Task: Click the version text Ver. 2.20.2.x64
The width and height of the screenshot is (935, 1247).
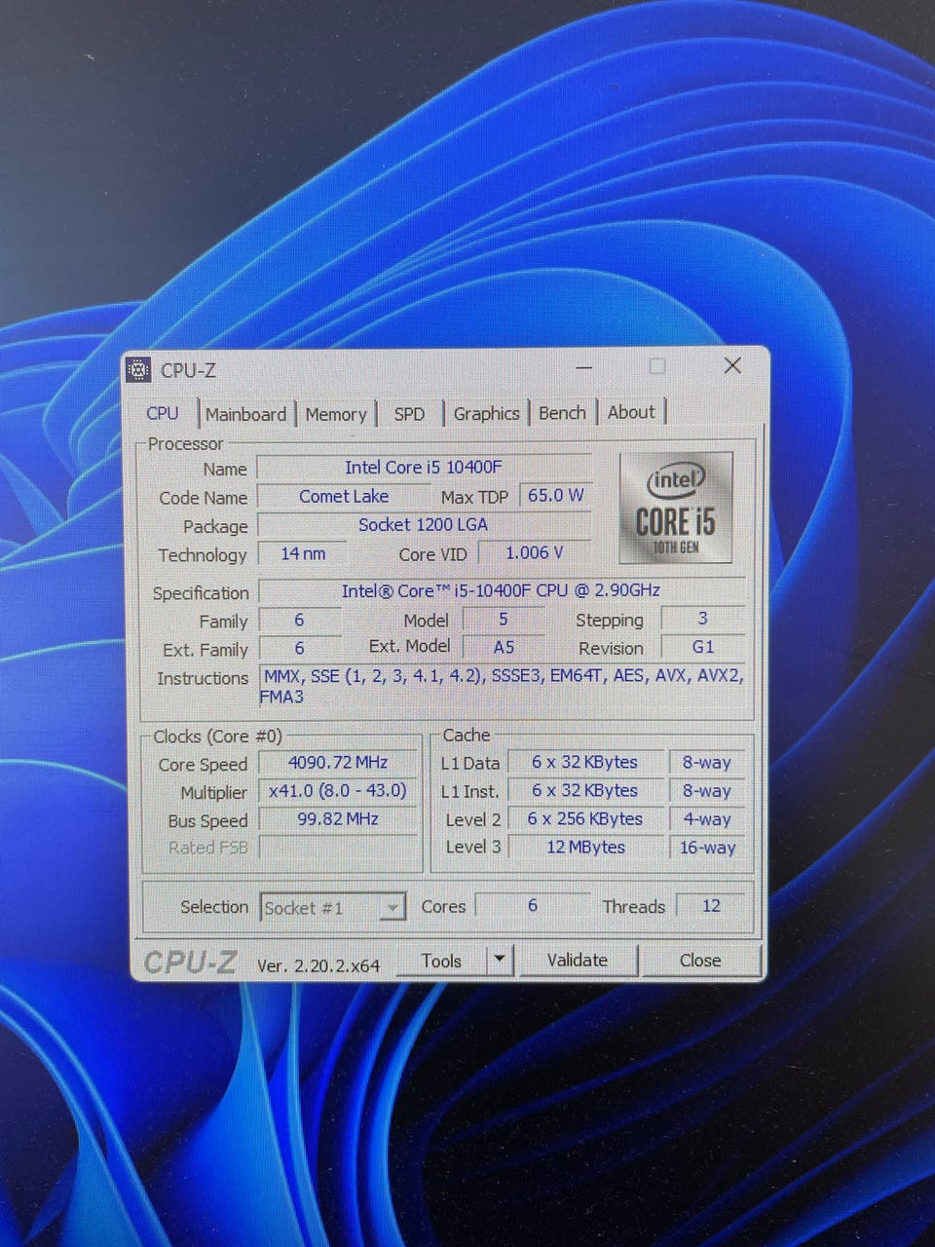Action: [x=318, y=965]
